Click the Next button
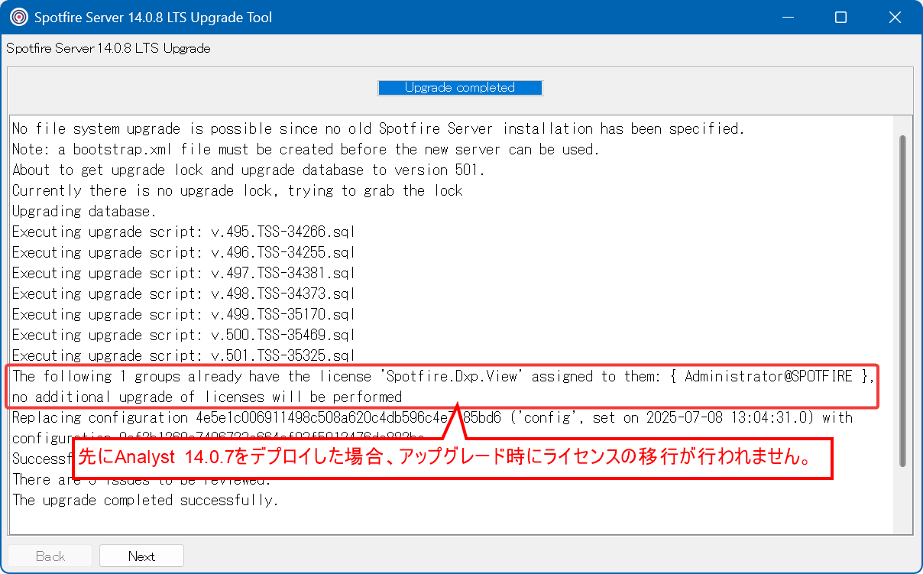Image resolution: width=923 pixels, height=574 pixels. [x=141, y=556]
